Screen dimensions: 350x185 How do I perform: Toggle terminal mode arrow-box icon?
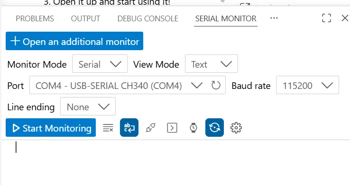(x=172, y=128)
